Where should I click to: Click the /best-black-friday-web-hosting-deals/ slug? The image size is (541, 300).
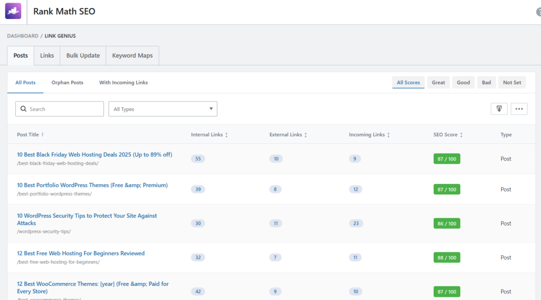pyautogui.click(x=58, y=163)
